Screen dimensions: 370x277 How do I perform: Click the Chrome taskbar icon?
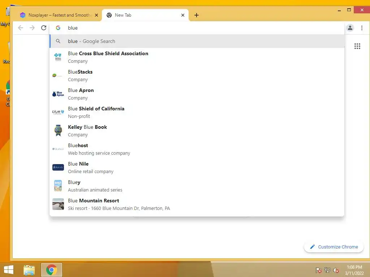coord(51,270)
